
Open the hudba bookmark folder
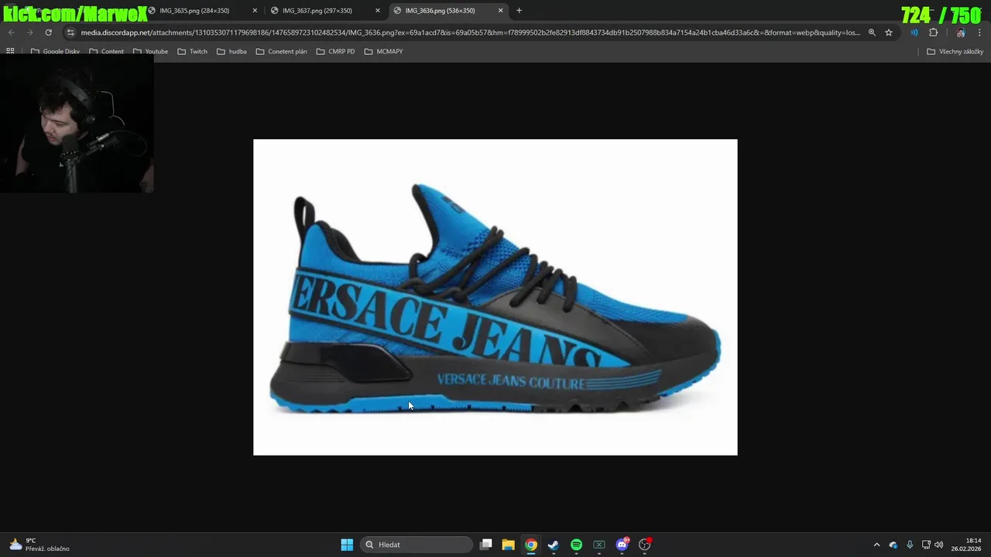pos(231,51)
